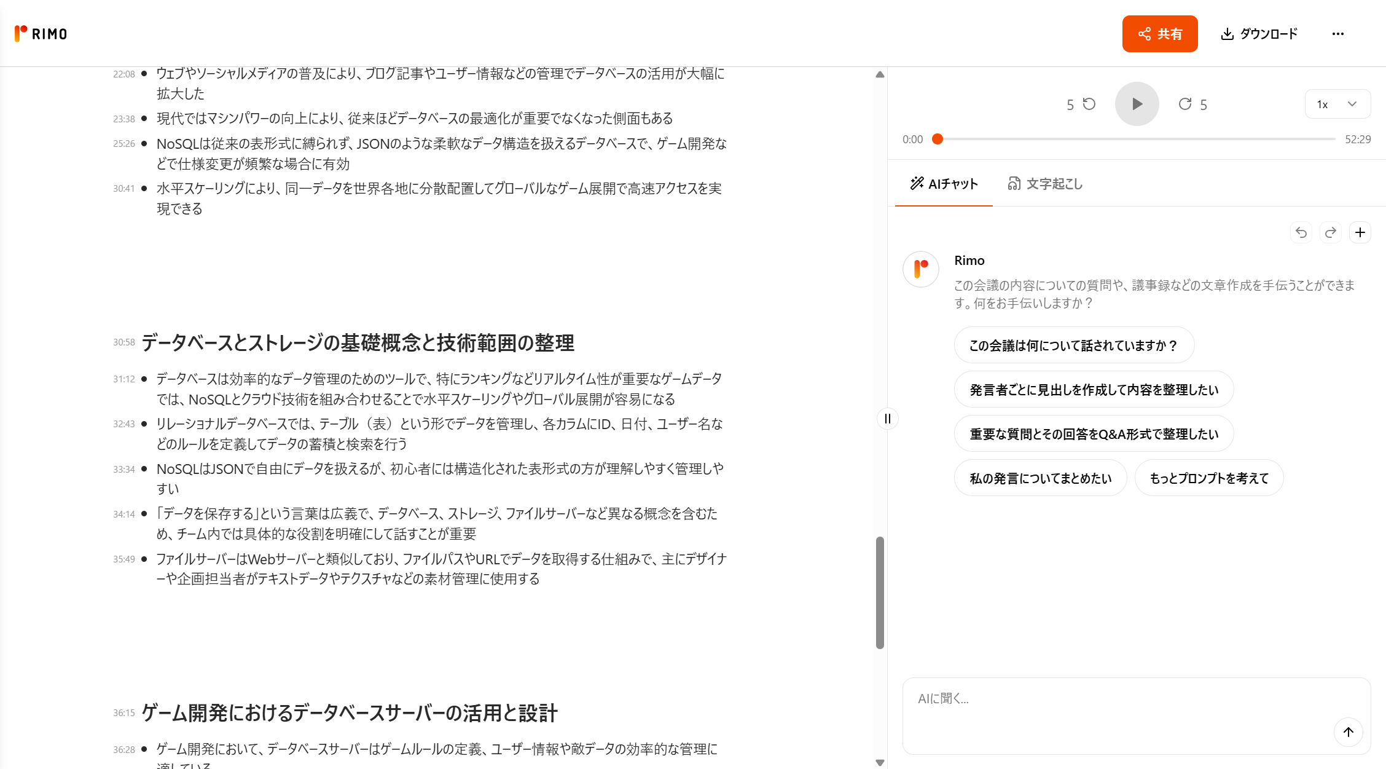Redo the AI chat action
The image size is (1386, 769).
coord(1330,232)
